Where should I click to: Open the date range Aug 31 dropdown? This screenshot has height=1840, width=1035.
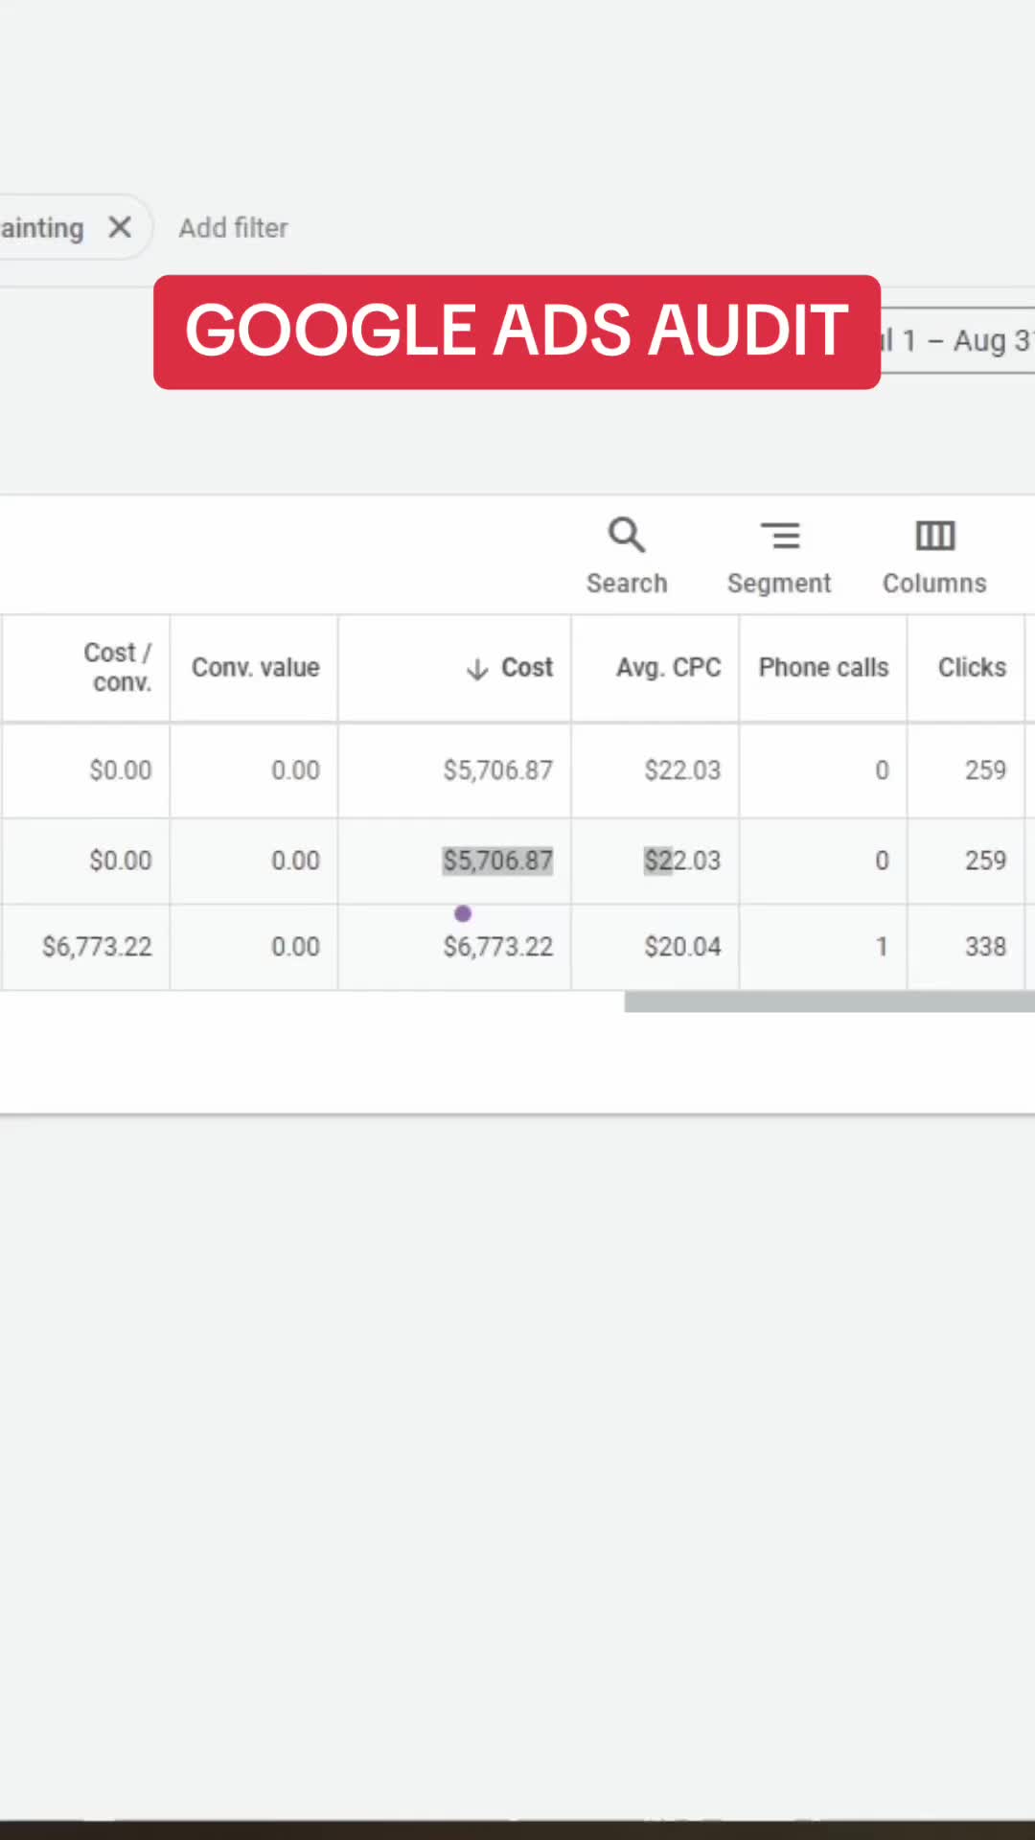tap(956, 340)
